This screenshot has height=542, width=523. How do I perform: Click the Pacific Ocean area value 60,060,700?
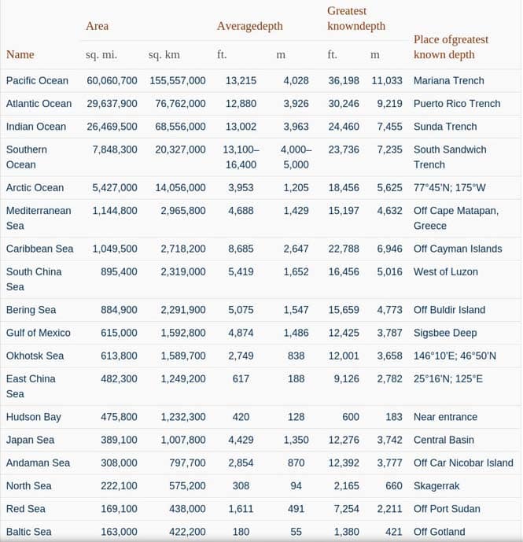point(112,80)
